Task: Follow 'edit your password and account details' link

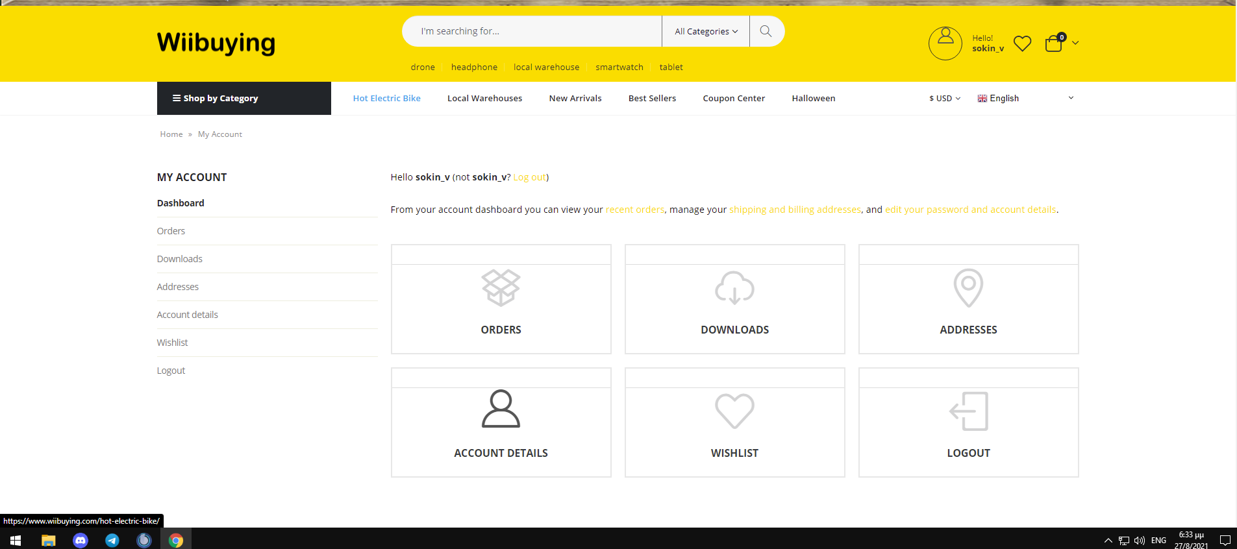Action: [x=971, y=210]
